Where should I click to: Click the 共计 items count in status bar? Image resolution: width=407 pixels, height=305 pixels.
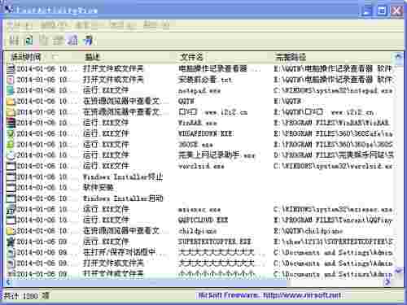pos(26,295)
